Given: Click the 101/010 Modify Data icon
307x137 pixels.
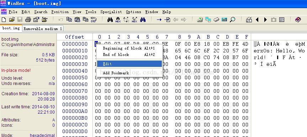Looking at the screenshot, I should pyautogui.click(x=94, y=20).
